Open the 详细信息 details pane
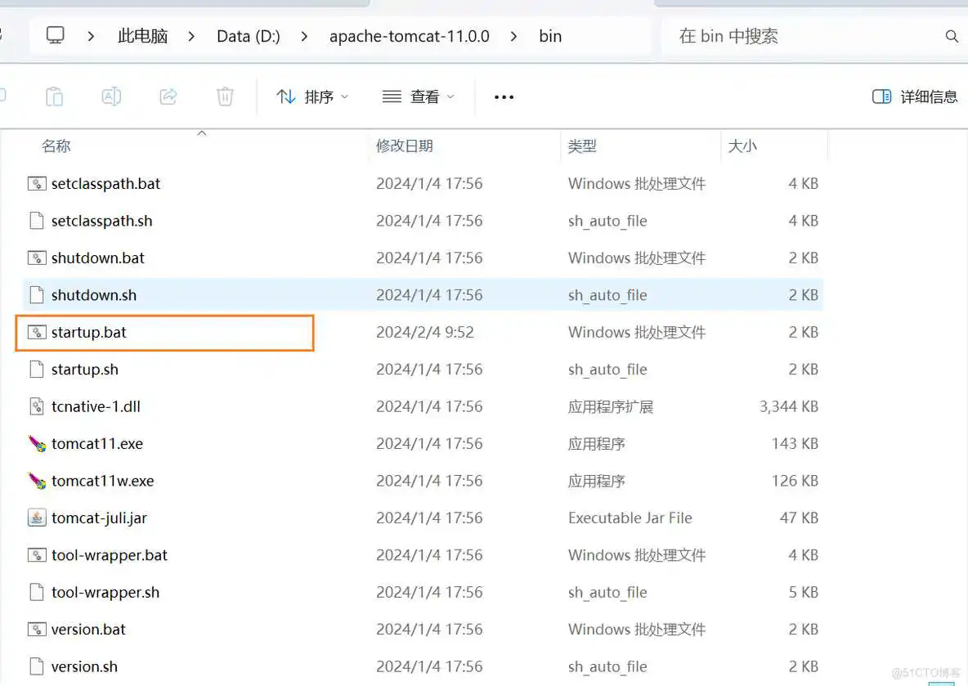This screenshot has width=968, height=686. 914,96
